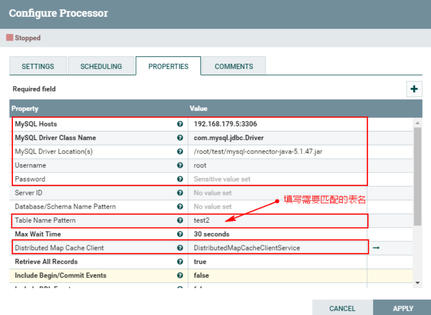Select the 'Table Name Pattern' property name
The width and height of the screenshot is (431, 315).
(x=45, y=220)
